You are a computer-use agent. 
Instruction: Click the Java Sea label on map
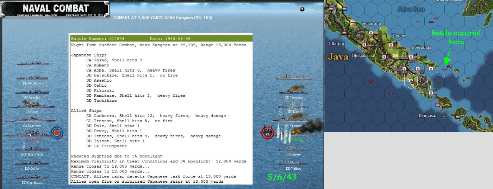(412, 9)
